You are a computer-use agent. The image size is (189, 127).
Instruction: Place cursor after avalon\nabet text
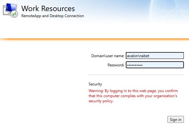150,56
